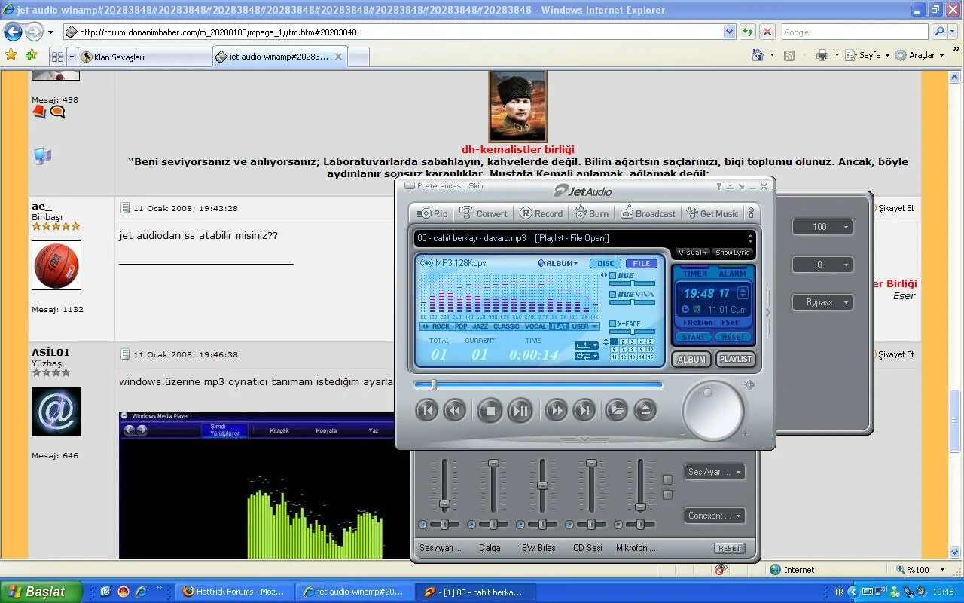
Task: Open the Burn tool in JetAudio
Action: [x=591, y=213]
